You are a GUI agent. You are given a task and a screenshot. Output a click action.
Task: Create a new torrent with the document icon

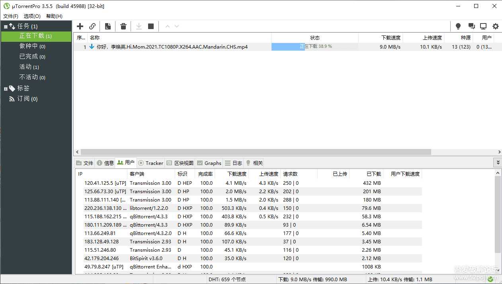107,26
